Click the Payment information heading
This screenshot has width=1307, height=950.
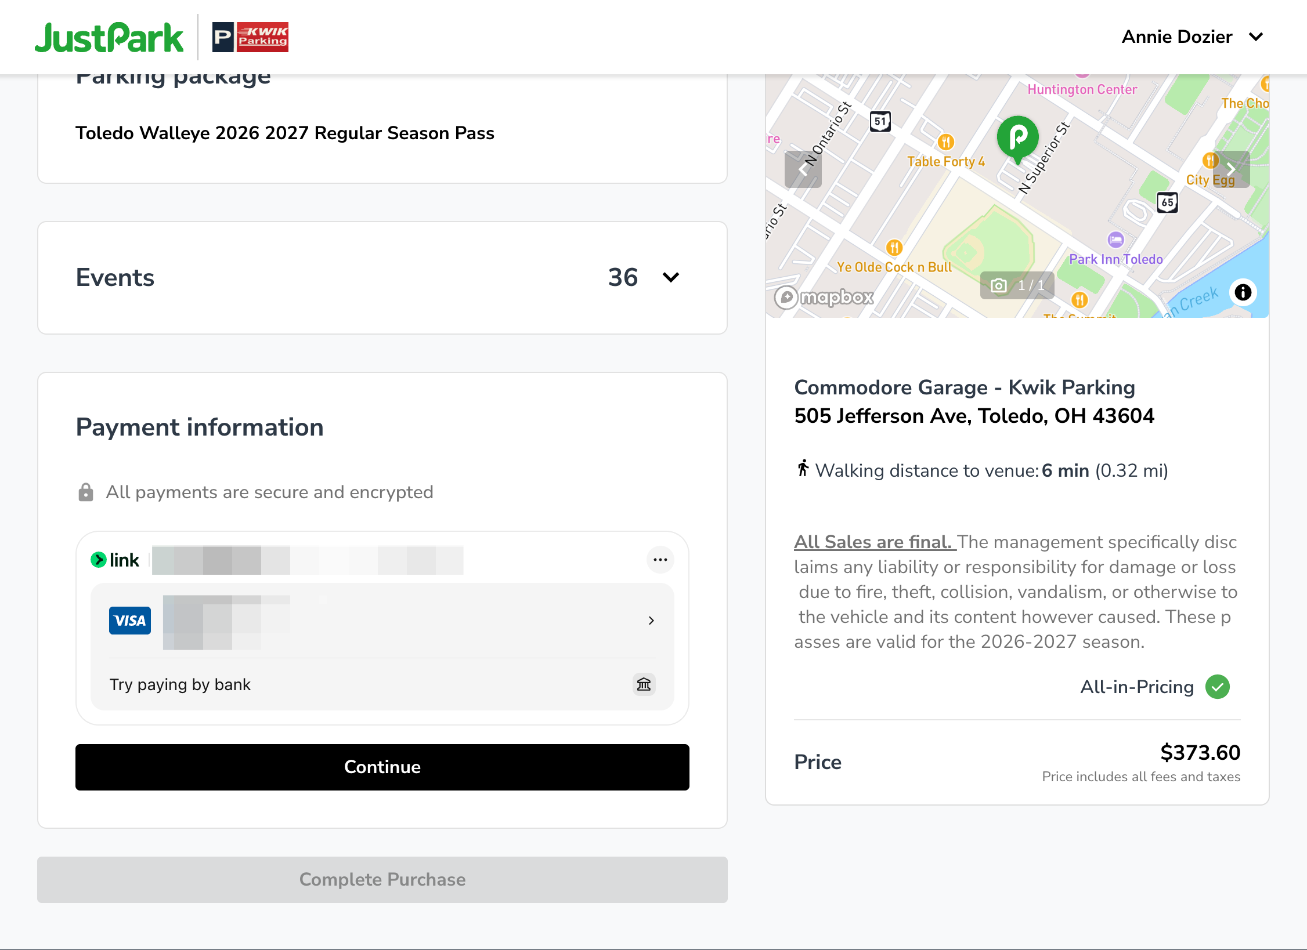tap(200, 427)
